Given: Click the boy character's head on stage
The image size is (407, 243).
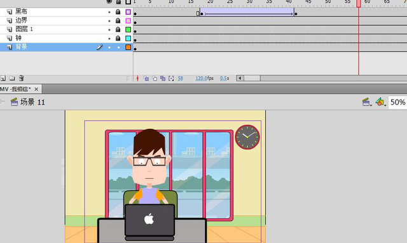Looking at the screenshot, I should point(149,157).
